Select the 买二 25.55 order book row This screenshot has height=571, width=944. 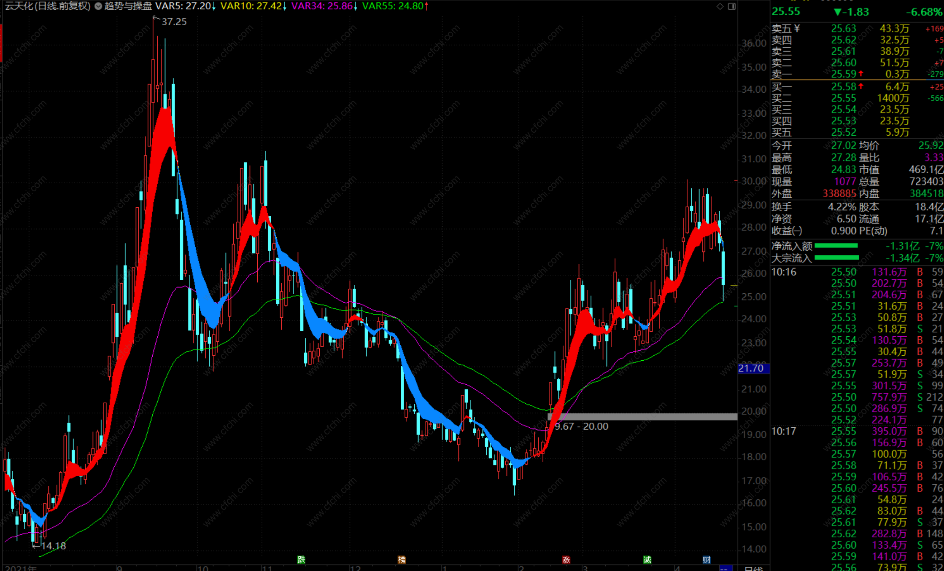click(x=844, y=98)
